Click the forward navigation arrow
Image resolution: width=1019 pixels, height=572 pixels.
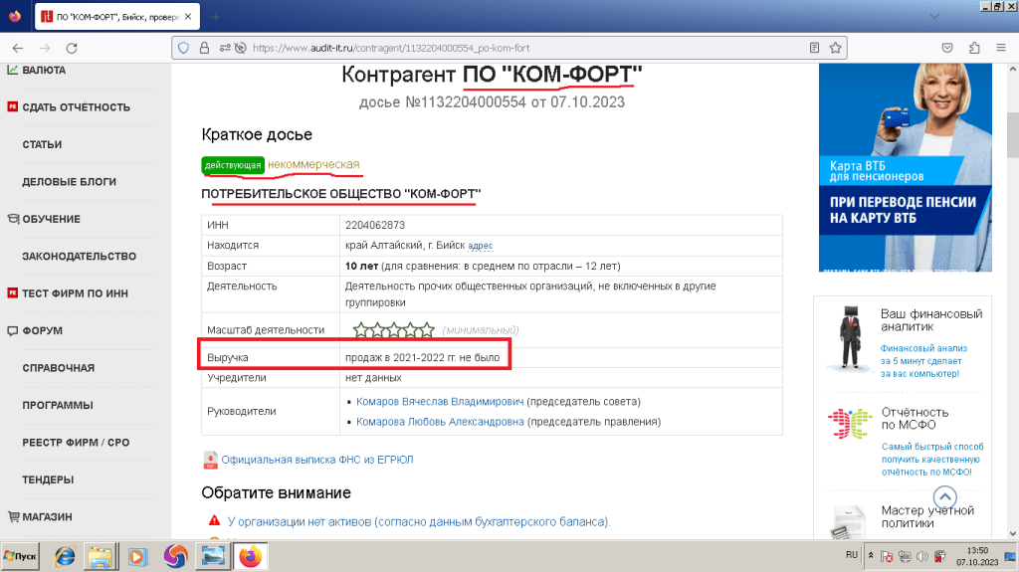pos(45,48)
